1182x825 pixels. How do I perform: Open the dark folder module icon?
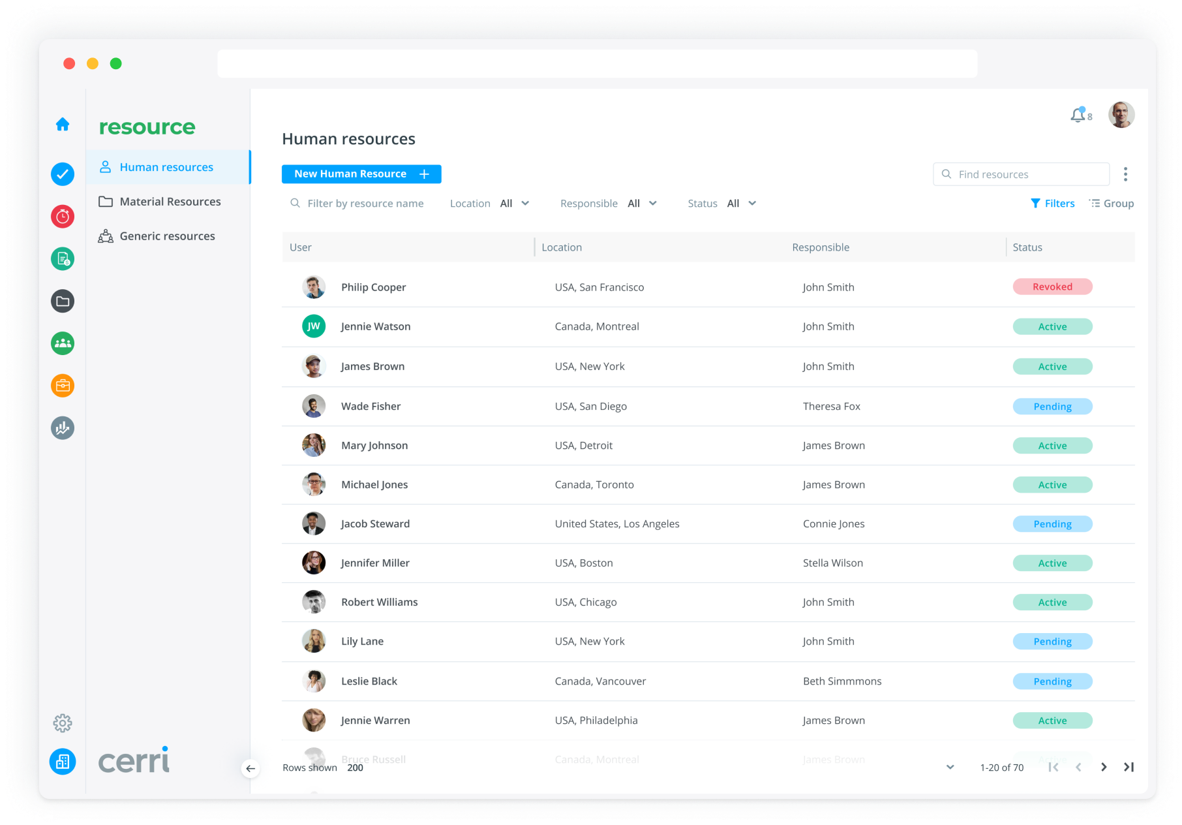point(63,301)
